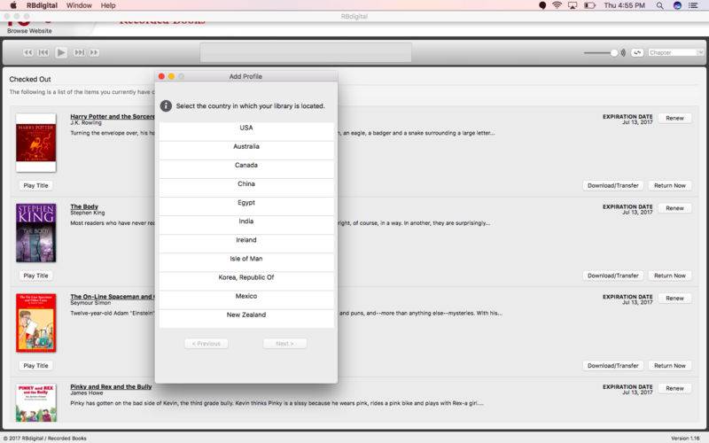Select Korea, Republic Of
Image resolution: width=709 pixels, height=443 pixels.
tap(246, 281)
